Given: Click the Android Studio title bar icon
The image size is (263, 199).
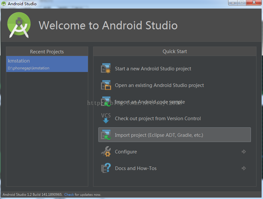Looking at the screenshot, I should pos(4,4).
